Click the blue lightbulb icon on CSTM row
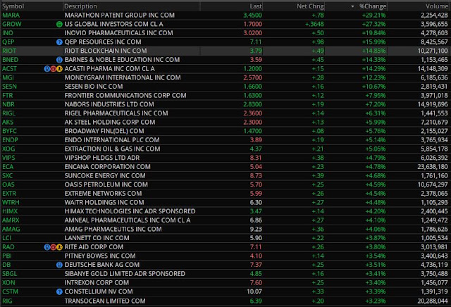The height and width of the screenshot is (307, 451). click(x=59, y=292)
